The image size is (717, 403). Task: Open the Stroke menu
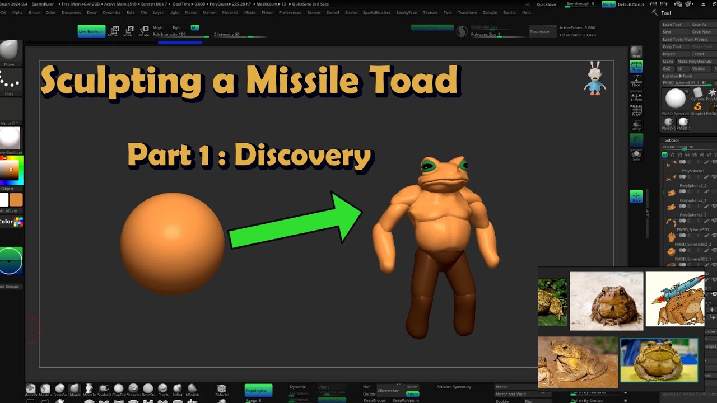351,12
